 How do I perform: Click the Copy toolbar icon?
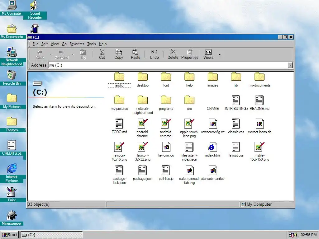click(x=119, y=52)
